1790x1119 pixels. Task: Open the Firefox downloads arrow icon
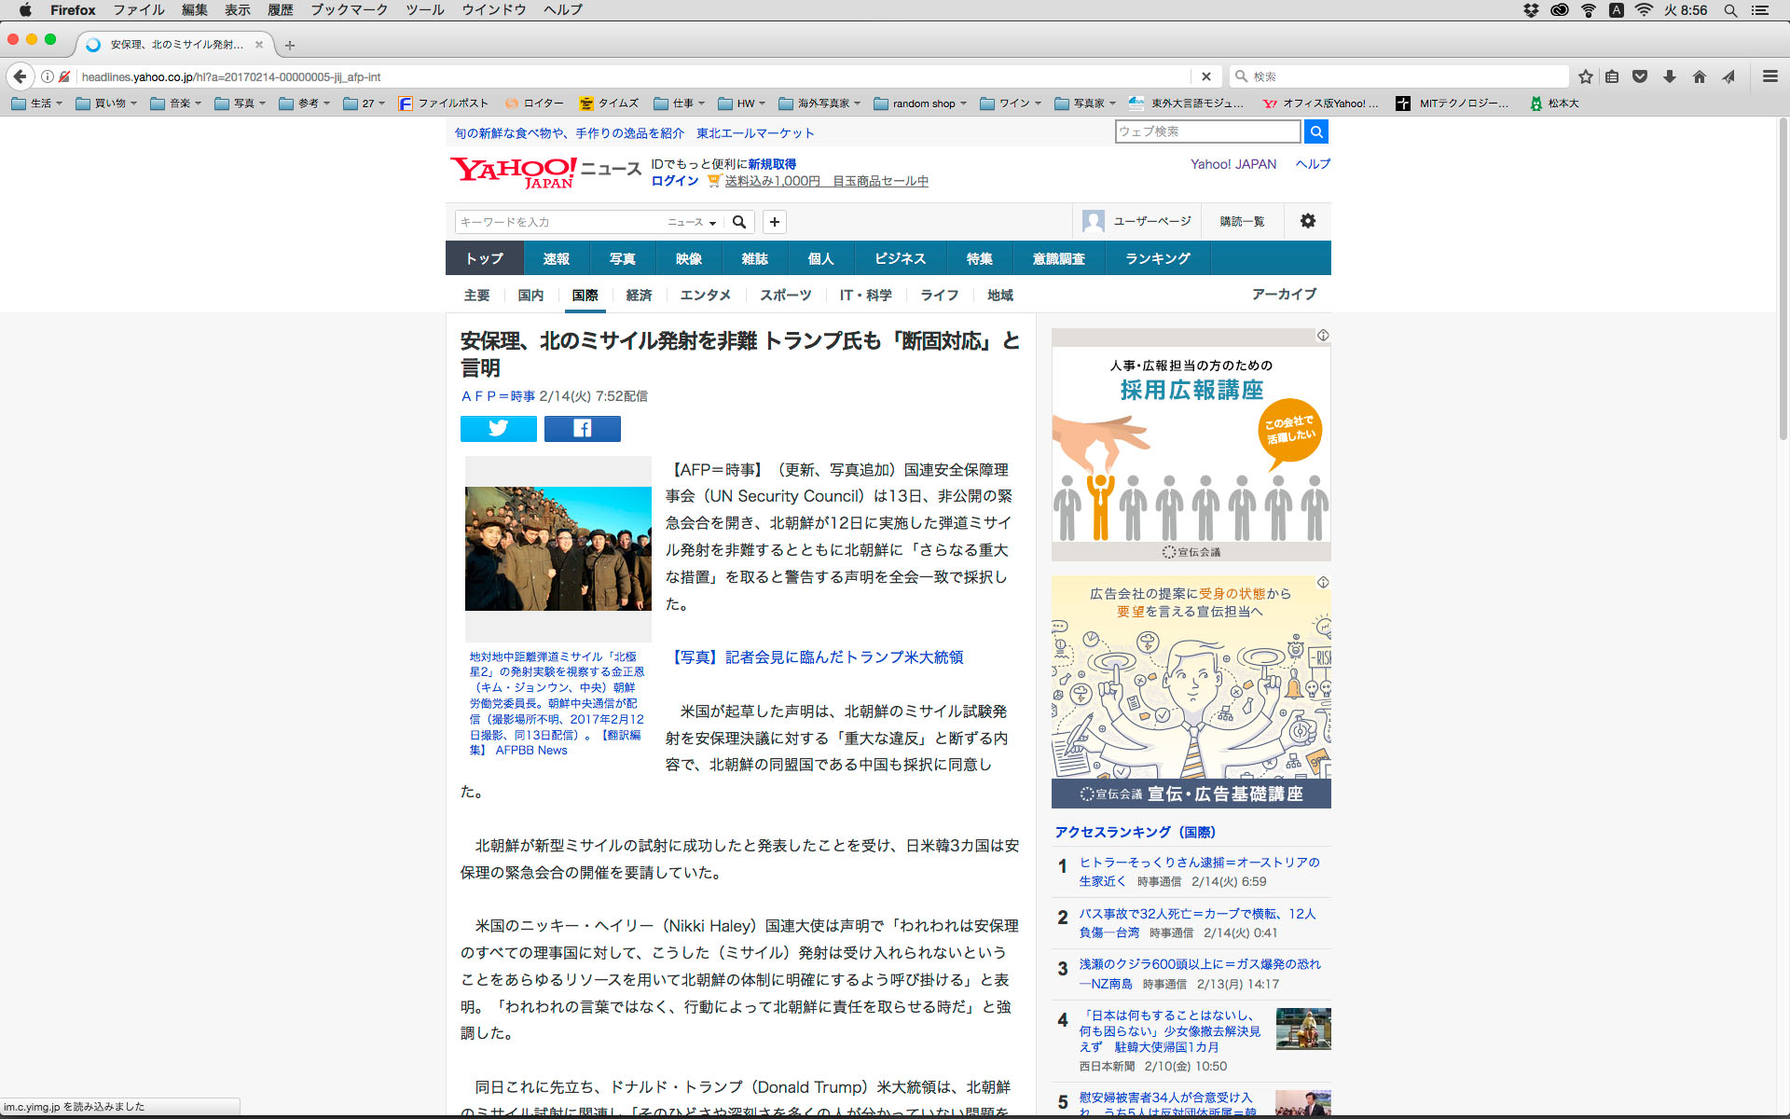(1670, 76)
